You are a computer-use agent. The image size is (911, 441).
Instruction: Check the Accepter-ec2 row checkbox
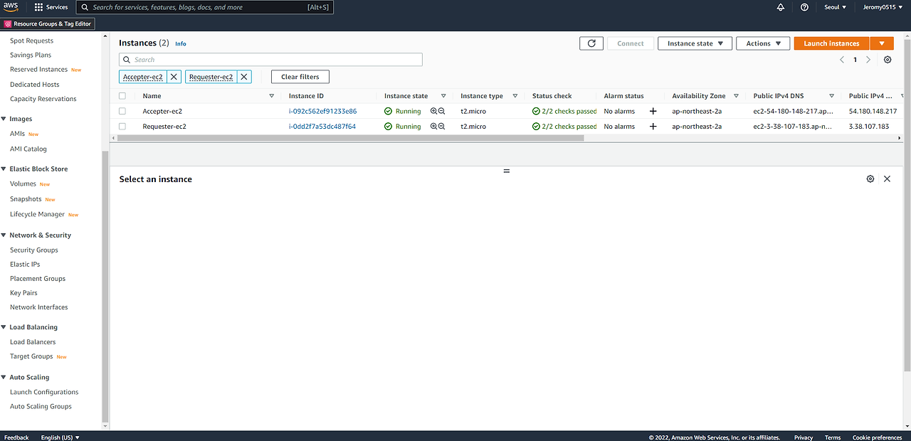point(122,111)
